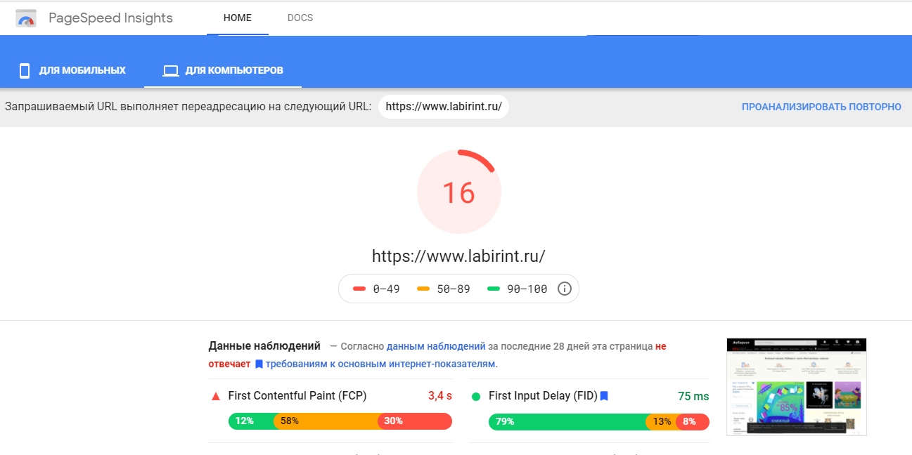The image size is (912, 455).
Task: Switch to ДЛЯ МОБИЛЬНЫХ tab
Action: [x=72, y=70]
